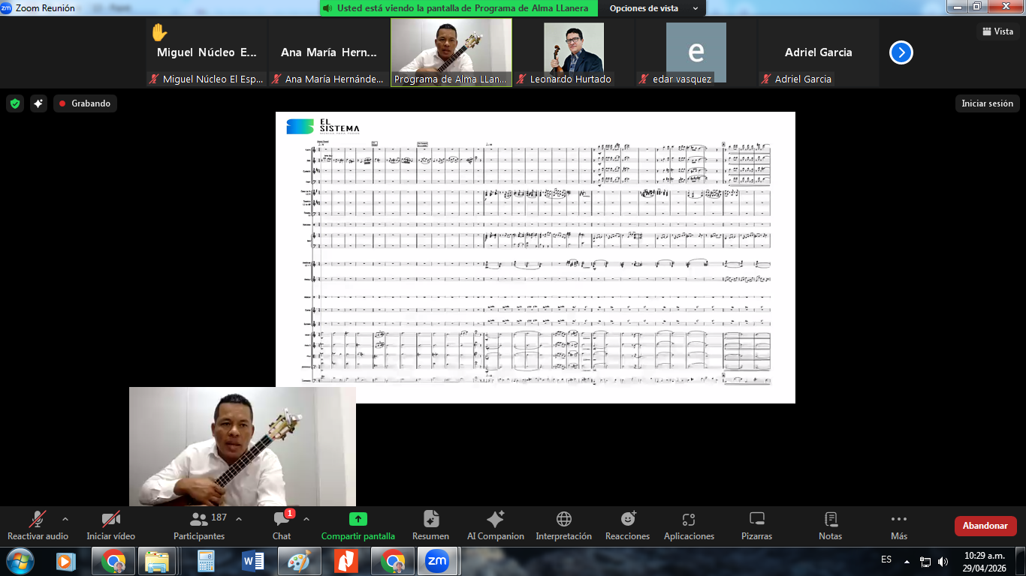This screenshot has height=576, width=1026.
Task: Open Aplicaciones apps panel
Action: [x=689, y=525]
